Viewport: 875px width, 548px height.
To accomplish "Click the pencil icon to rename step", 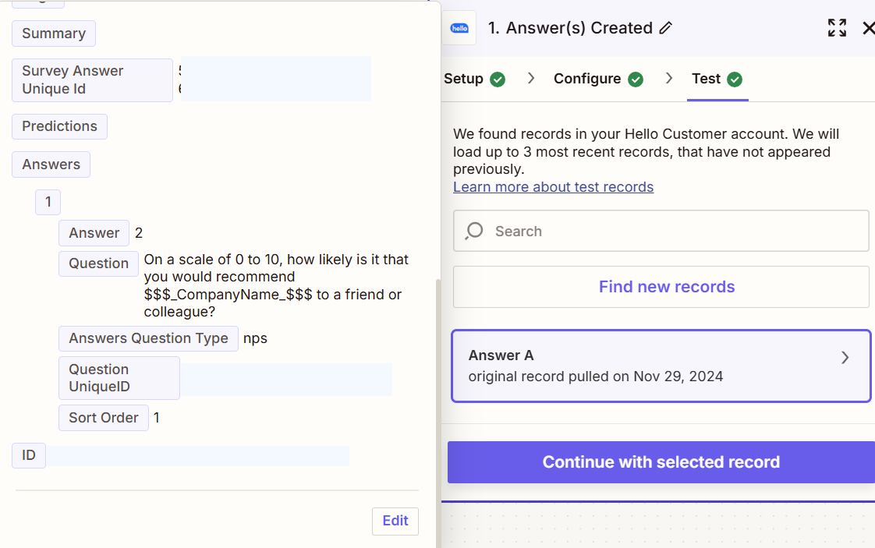I will 665,28.
